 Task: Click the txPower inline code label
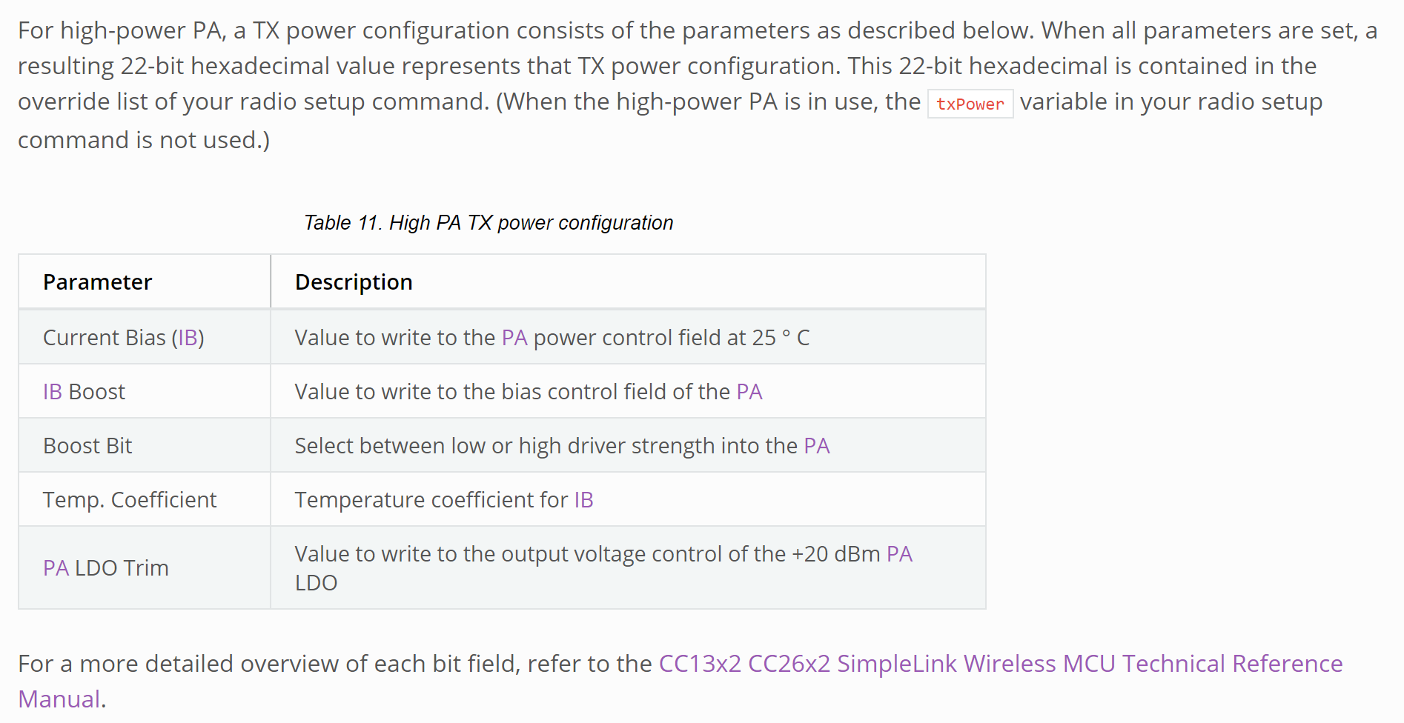970,104
